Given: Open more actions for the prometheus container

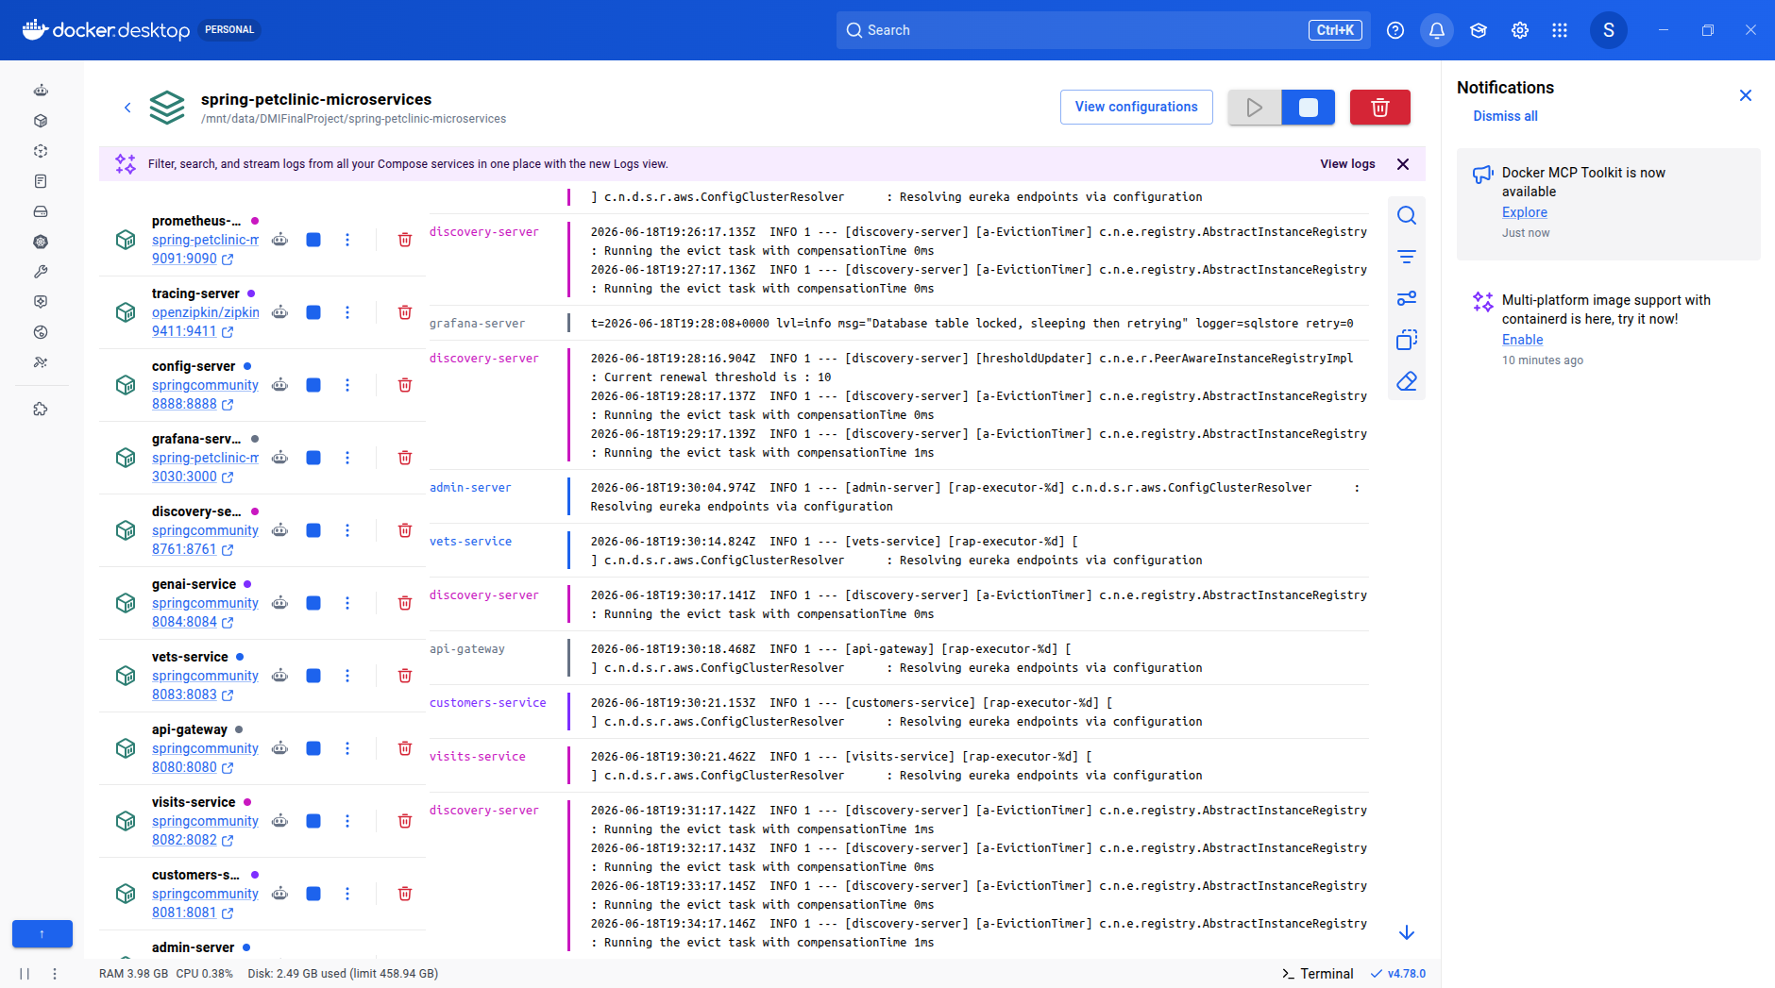Looking at the screenshot, I should 347,240.
